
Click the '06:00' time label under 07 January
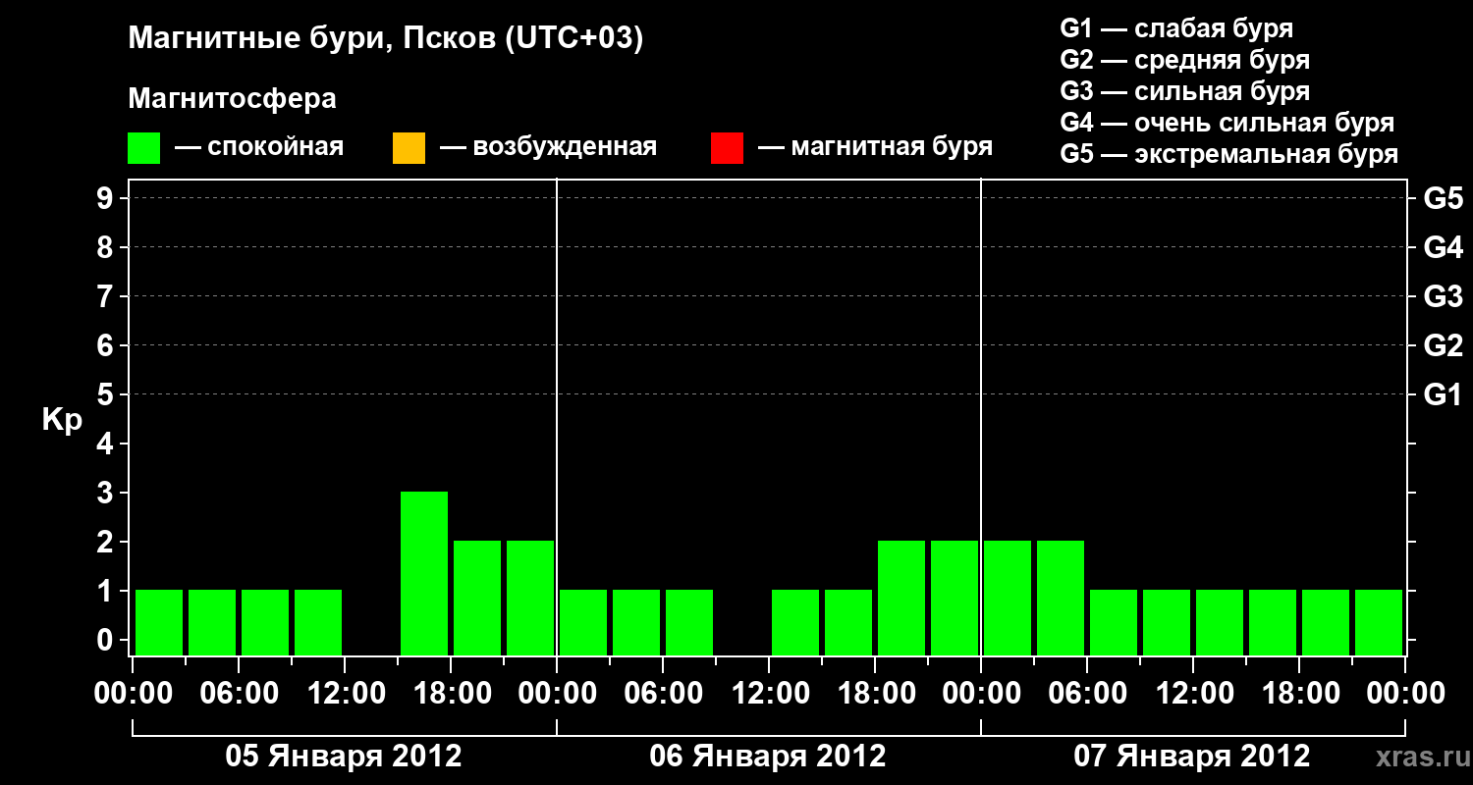1087,694
